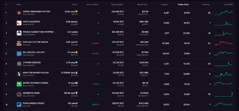Click the OOZY•GOOZEMO rune avatar
Screen dimensions: 239x111
19,23
